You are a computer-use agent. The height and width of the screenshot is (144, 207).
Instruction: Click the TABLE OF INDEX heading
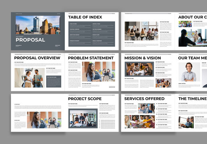point(85,17)
